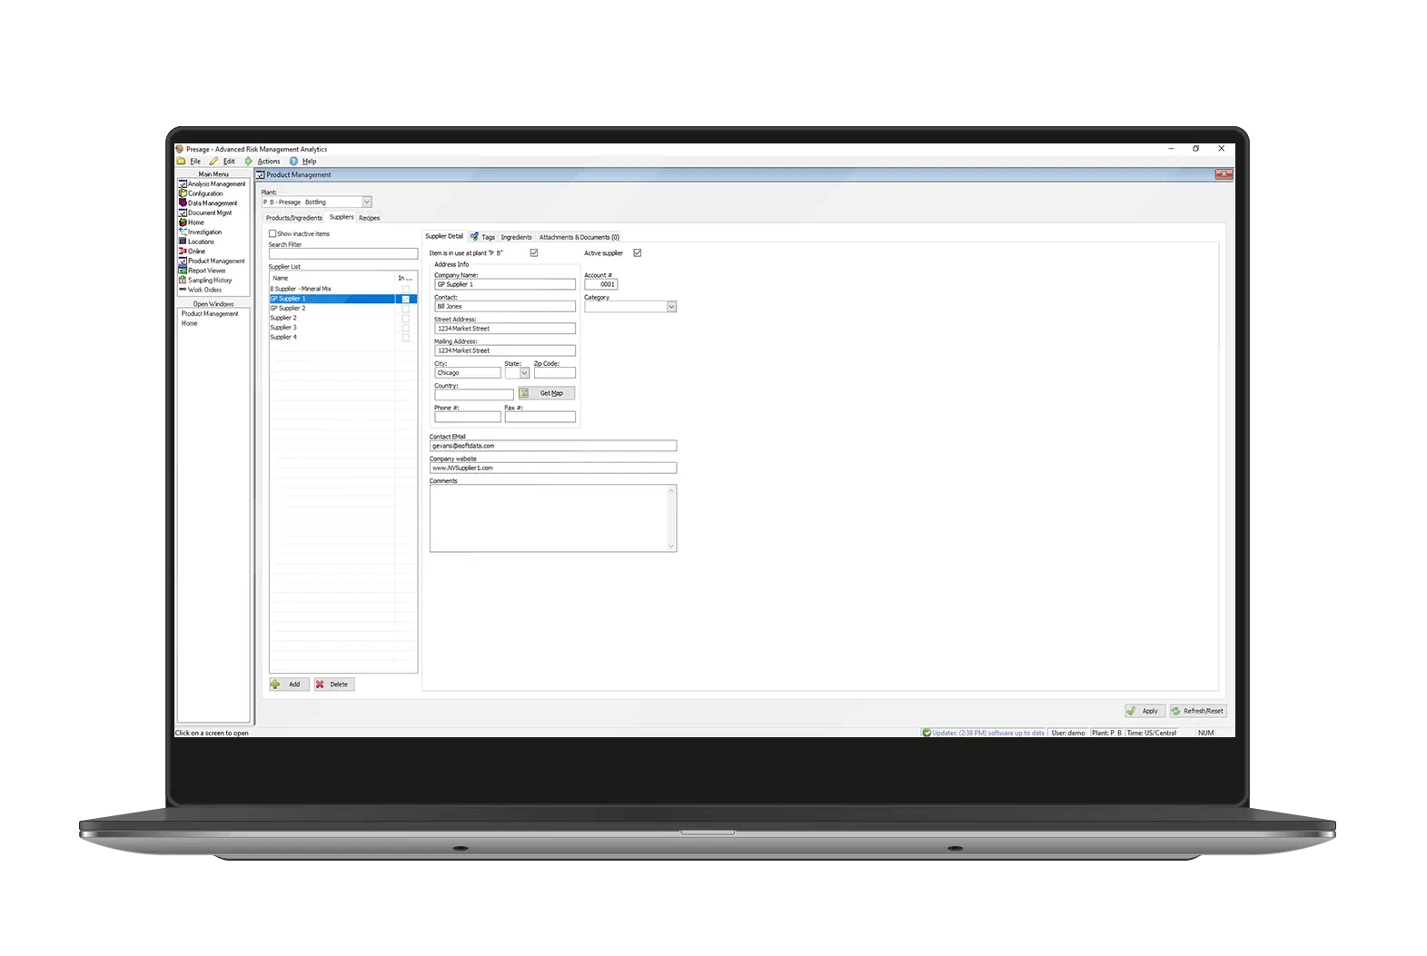Click in the Search Filter field
The width and height of the screenshot is (1427, 956).
tap(343, 254)
